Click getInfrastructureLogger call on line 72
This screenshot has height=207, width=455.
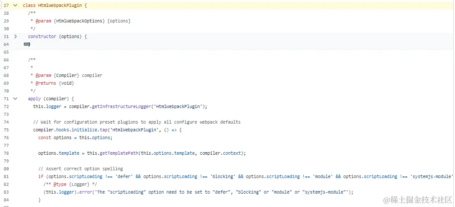click(x=121, y=107)
